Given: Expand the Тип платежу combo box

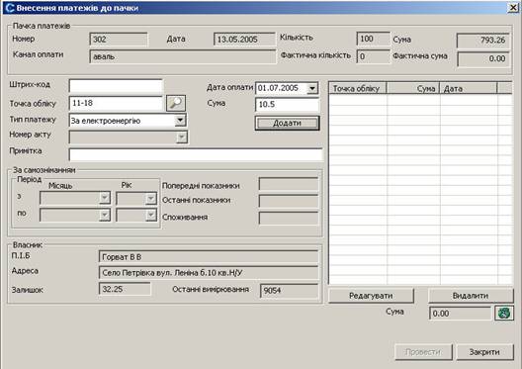Looking at the screenshot, I should 180,121.
